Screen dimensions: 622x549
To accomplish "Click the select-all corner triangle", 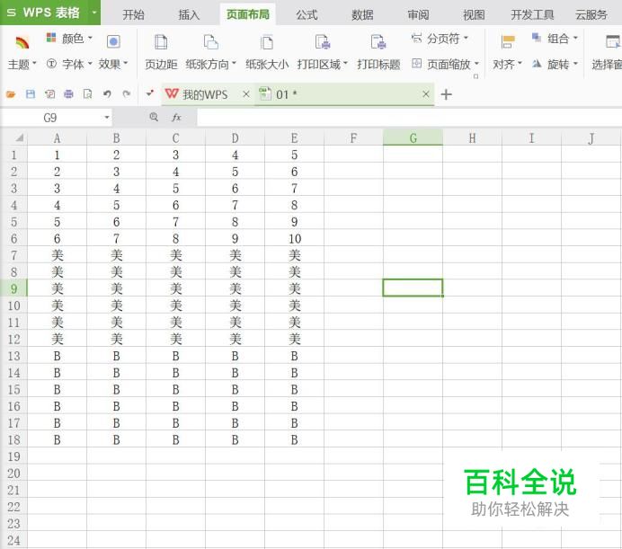I will coord(19,138).
